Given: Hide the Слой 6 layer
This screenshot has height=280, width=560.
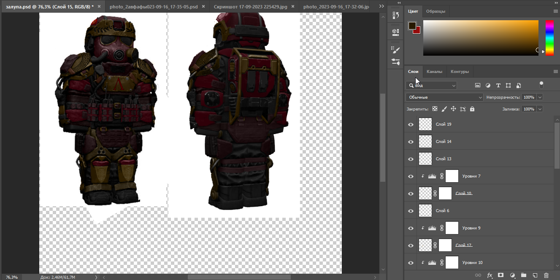Looking at the screenshot, I should coord(411,211).
